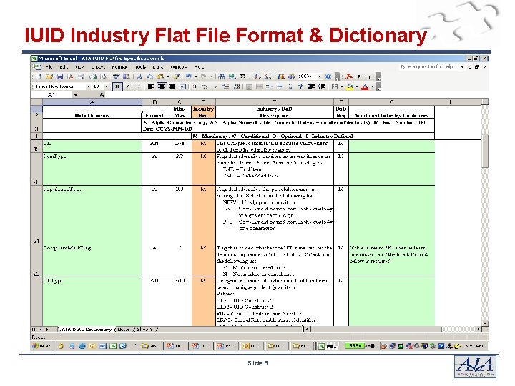This screenshot has height=386, width=515.
Task: Click the Sort Descending icon
Action: (x=268, y=76)
